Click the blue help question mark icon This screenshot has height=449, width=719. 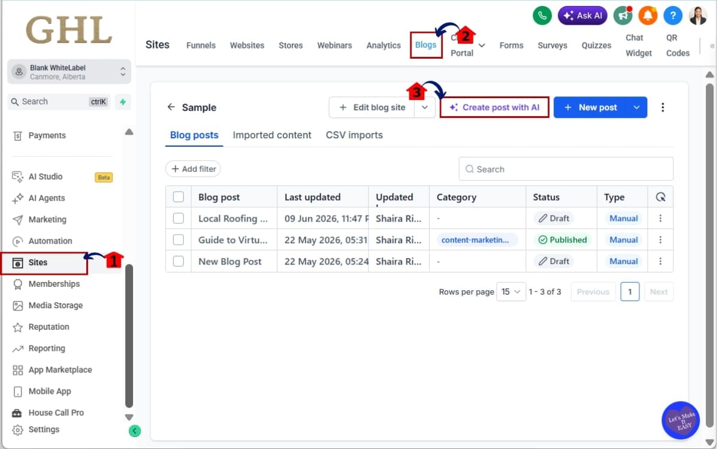pos(673,16)
